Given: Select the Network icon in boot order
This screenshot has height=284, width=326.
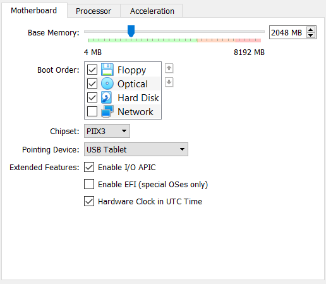Looking at the screenshot, I should [107, 111].
